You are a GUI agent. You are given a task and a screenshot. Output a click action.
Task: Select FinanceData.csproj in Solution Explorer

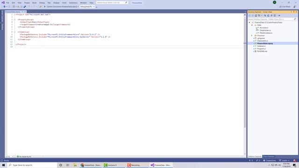point(265,43)
